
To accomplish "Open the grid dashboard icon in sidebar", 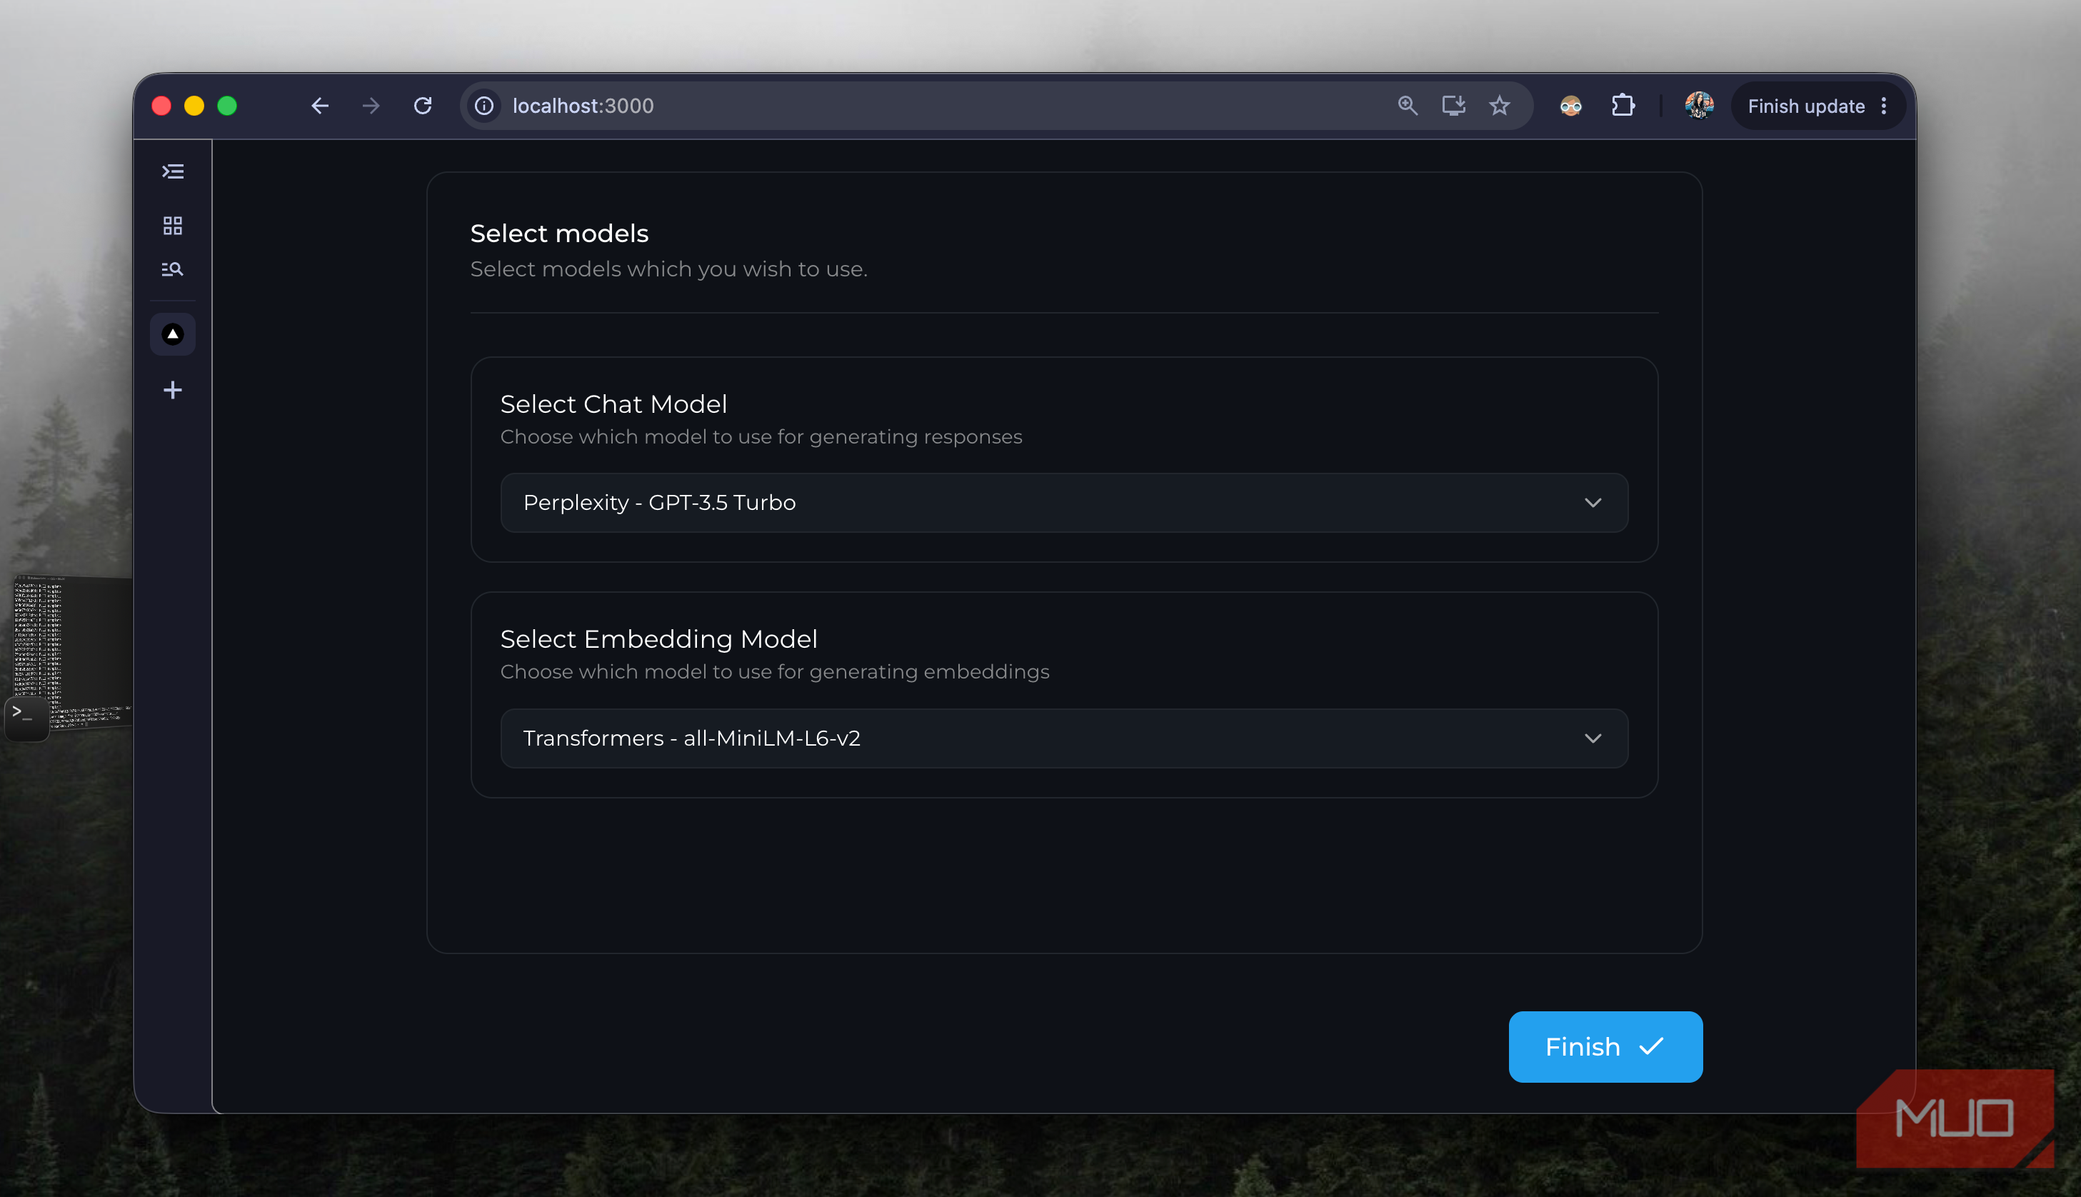I will [173, 225].
